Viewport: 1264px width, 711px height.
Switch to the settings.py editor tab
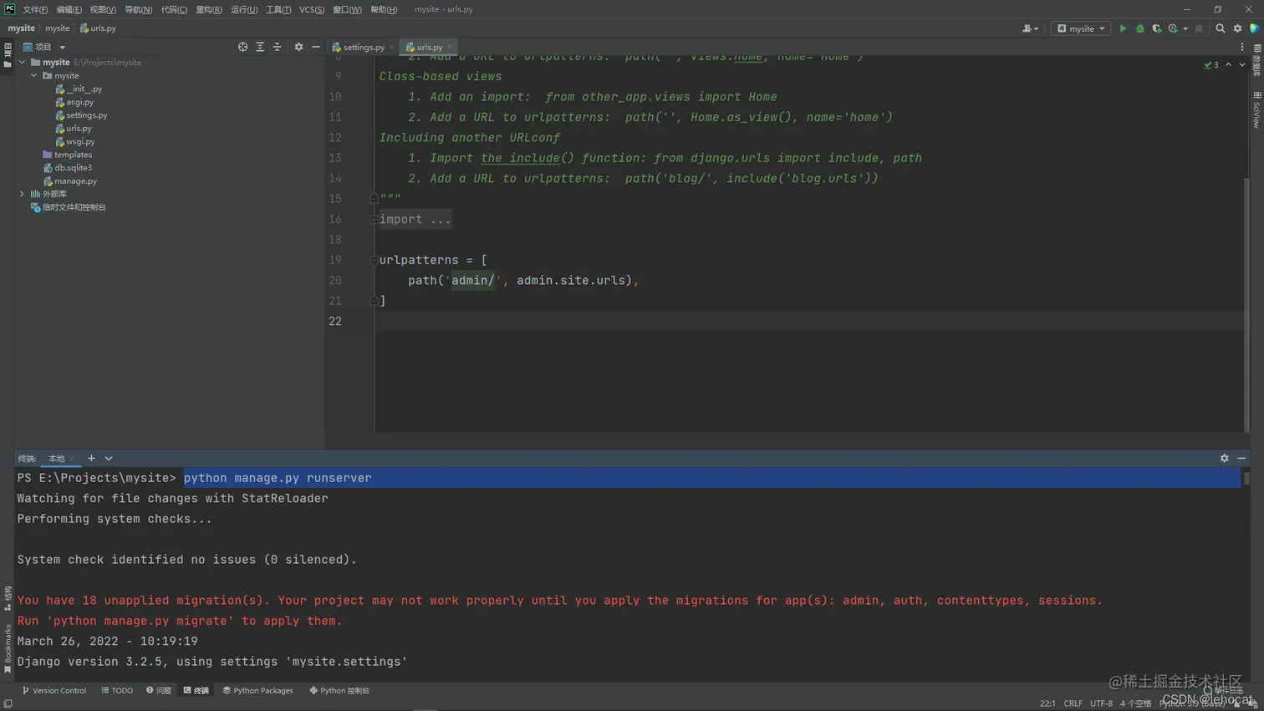pos(359,48)
